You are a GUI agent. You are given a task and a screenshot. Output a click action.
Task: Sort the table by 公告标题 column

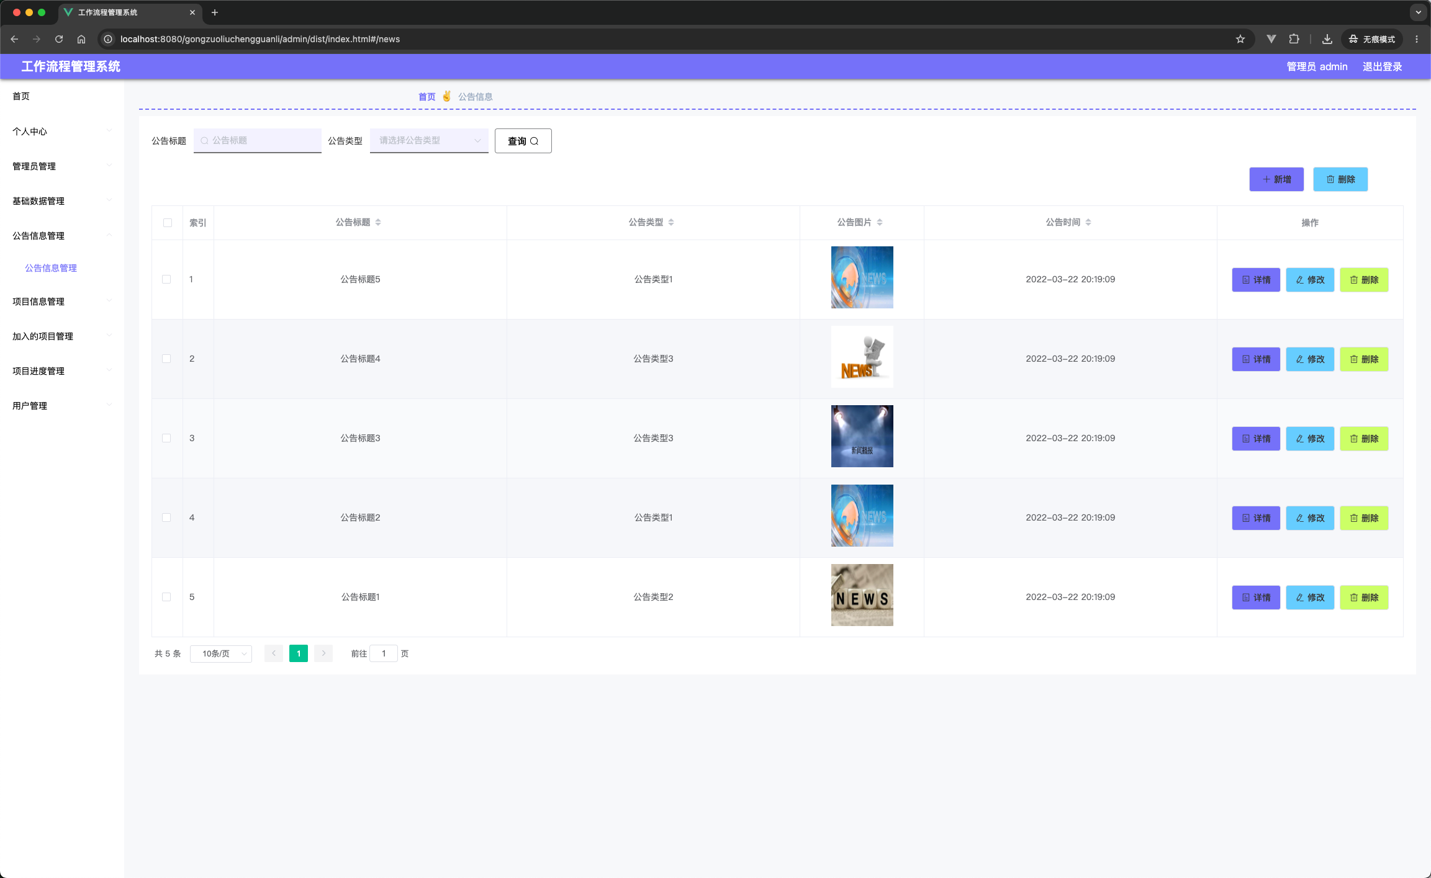pos(378,222)
